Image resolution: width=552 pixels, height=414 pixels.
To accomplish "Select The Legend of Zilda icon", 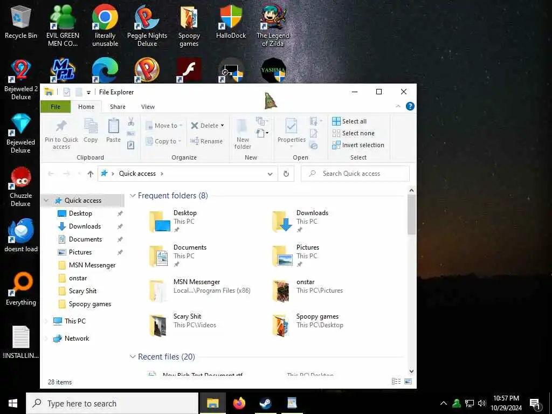I will 273,26.
